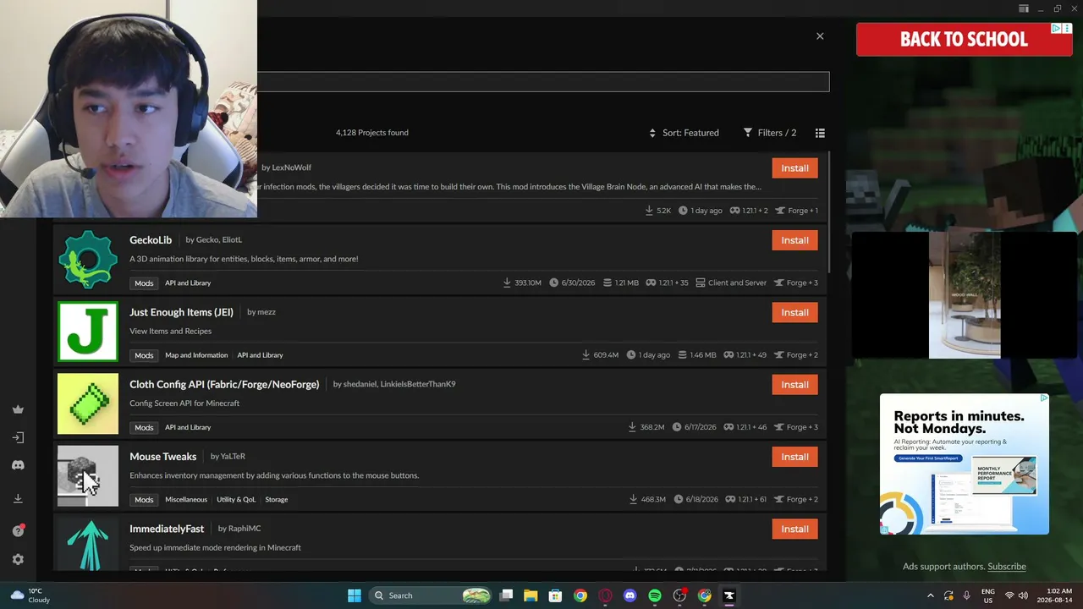Open the Cloth Config API project title
Image resolution: width=1083 pixels, height=609 pixels.
(224, 384)
